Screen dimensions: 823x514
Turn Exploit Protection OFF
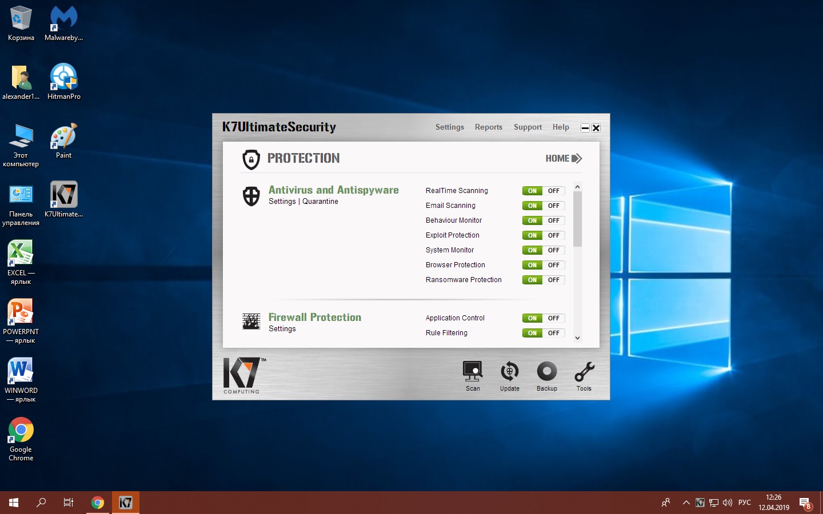coord(554,235)
